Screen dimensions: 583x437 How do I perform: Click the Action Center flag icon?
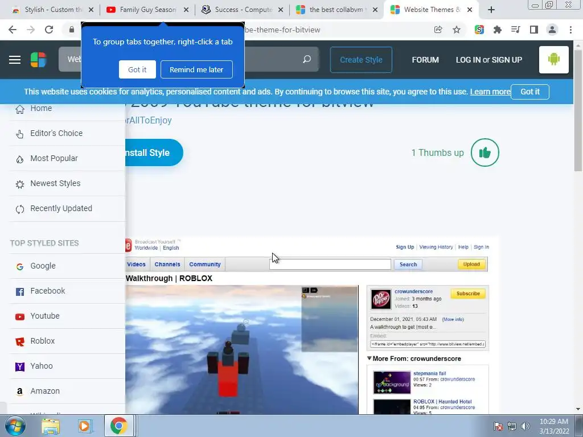pos(498,426)
